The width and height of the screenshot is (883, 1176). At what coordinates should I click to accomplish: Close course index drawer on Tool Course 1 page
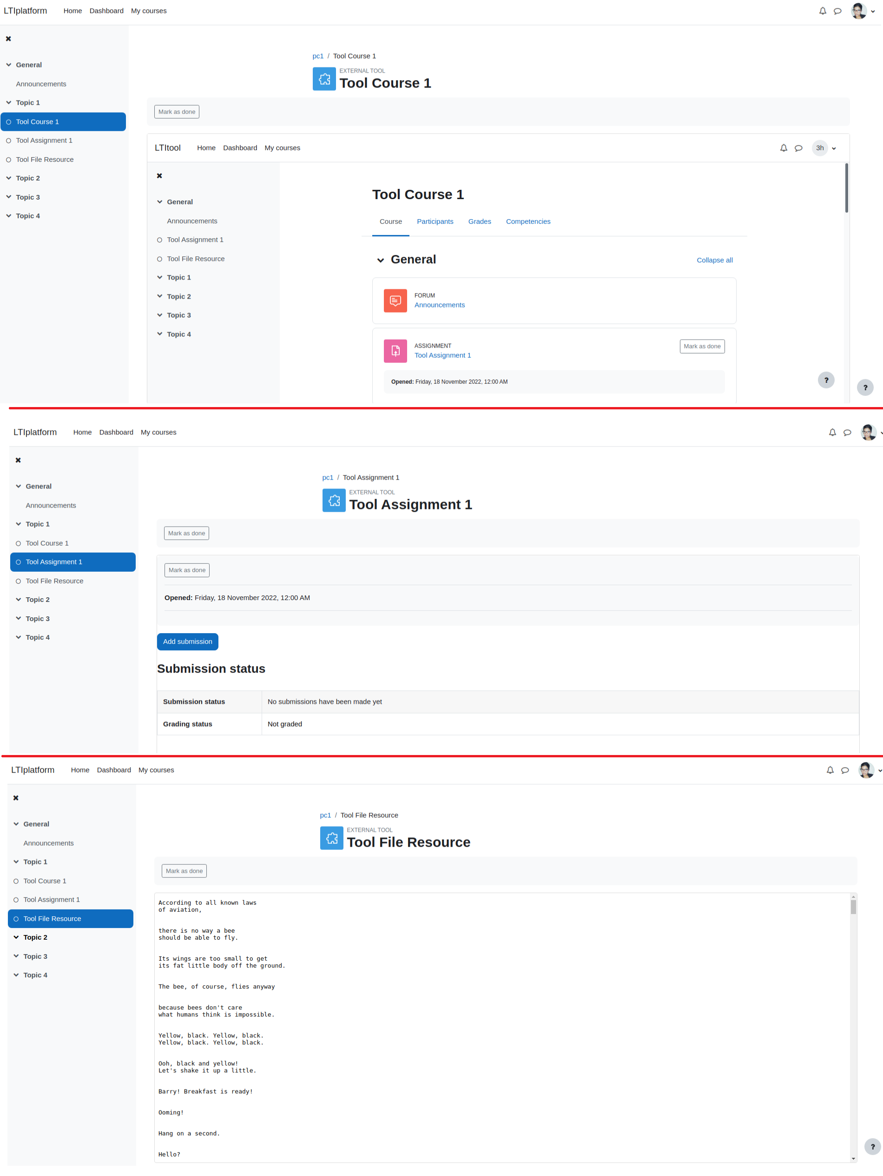[x=8, y=39]
